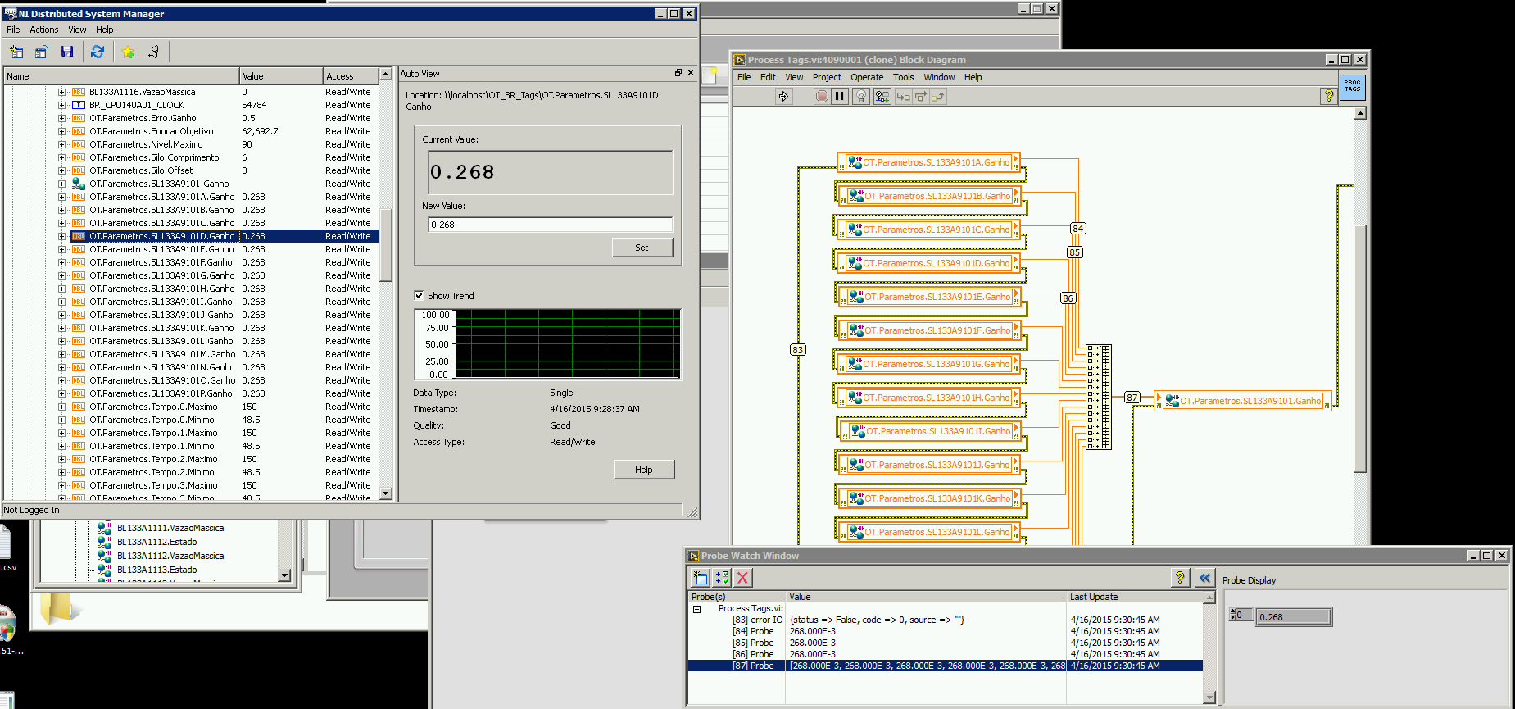This screenshot has width=1515, height=709.
Task: Delete the selected probe with red X
Action: point(742,577)
